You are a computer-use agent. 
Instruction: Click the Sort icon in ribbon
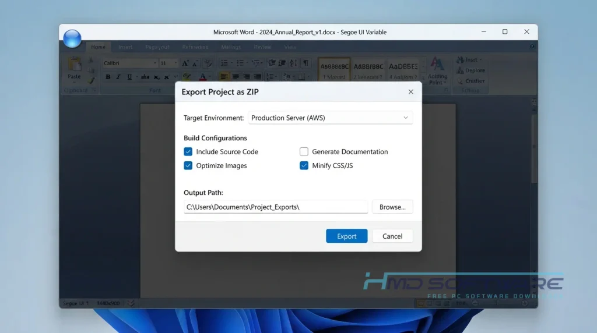point(293,63)
